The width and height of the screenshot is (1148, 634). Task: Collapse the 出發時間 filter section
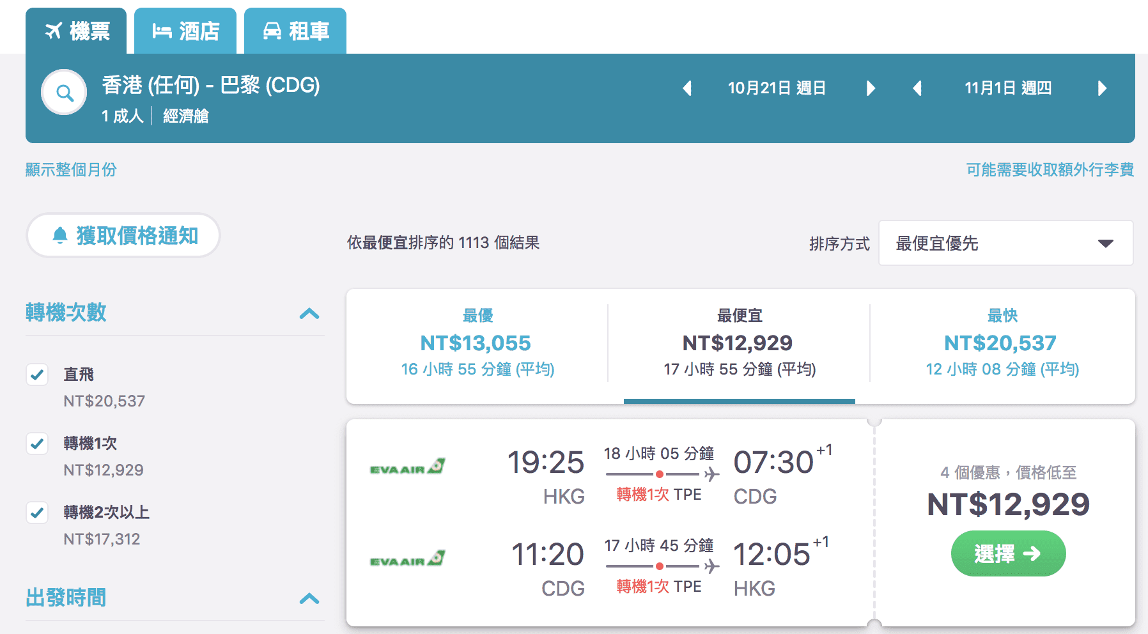coord(309,598)
